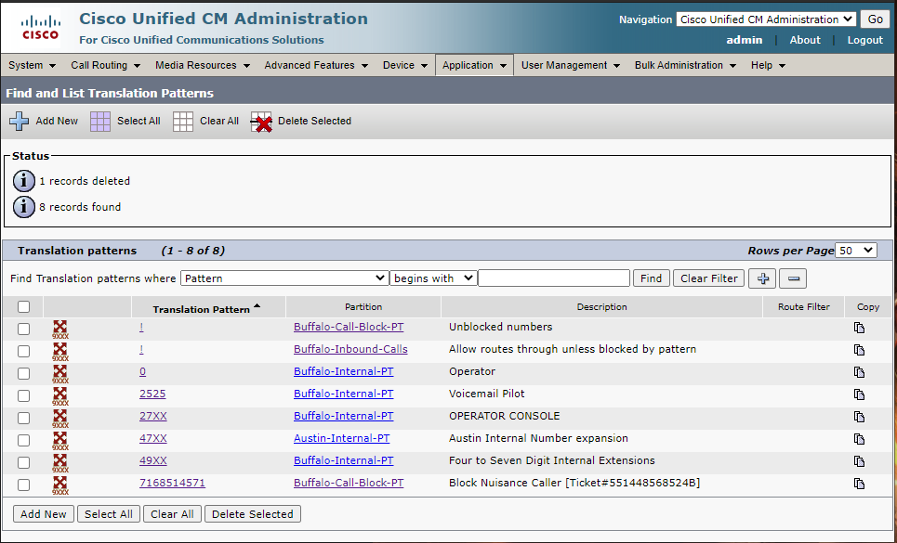Screen dimensions: 897x543
Task: Add a search filter row with plus button
Action: coord(762,278)
